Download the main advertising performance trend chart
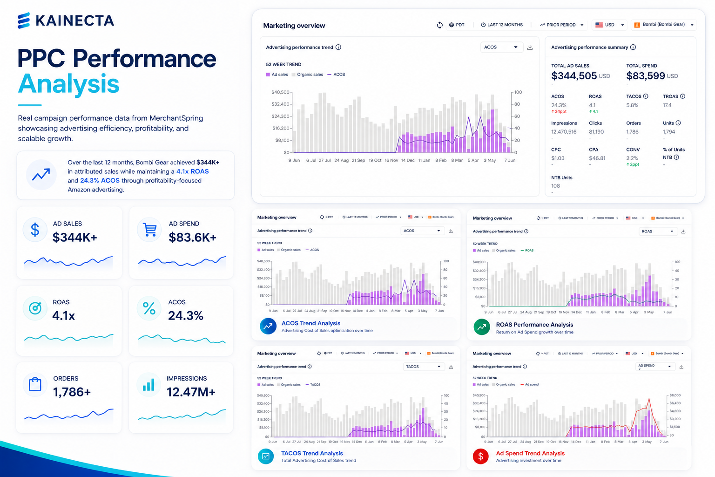 (x=530, y=48)
